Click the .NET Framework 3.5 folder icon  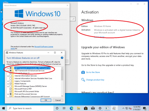(13, 68)
